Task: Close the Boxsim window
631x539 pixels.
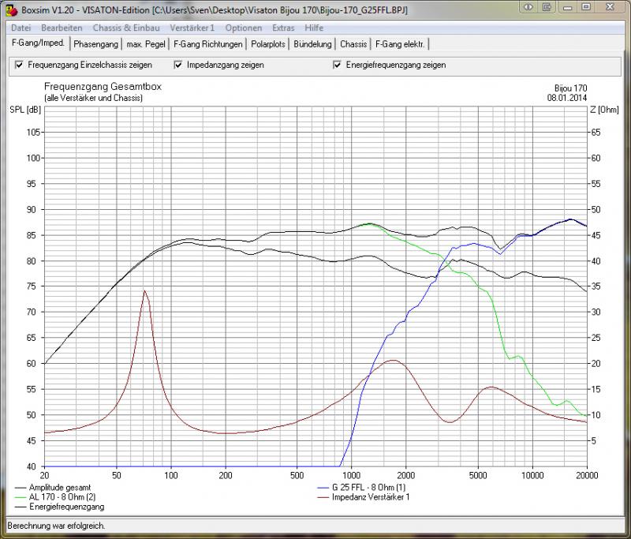Action: coord(610,7)
